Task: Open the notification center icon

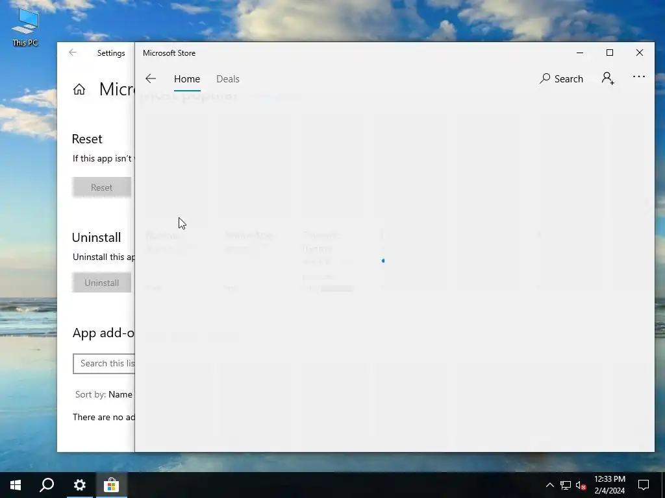Action: 644,485
